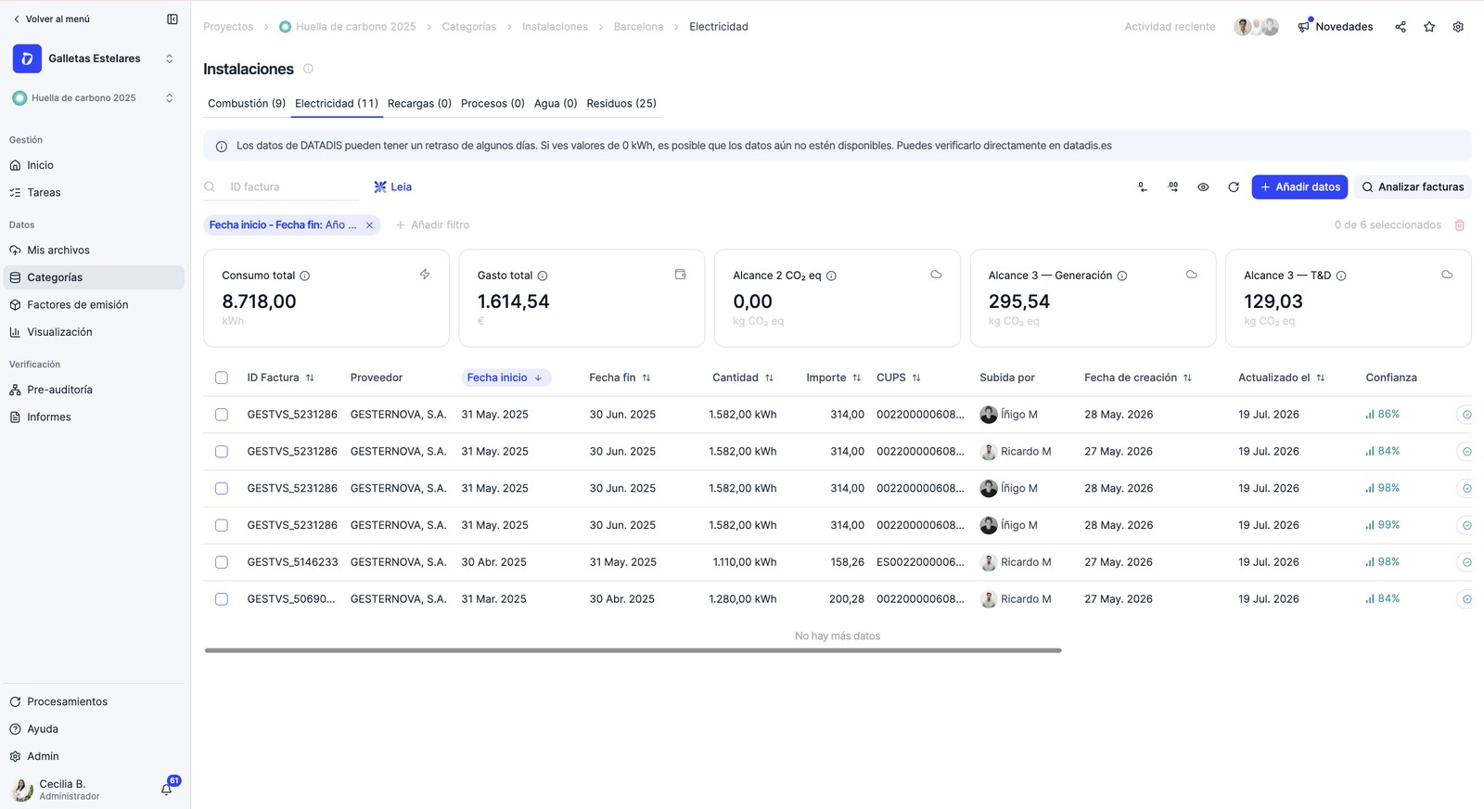This screenshot has width=1484, height=809.
Task: Switch to the Combustión (9) tab
Action: pyautogui.click(x=247, y=104)
